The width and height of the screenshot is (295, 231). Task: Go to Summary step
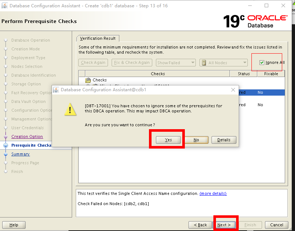point(20,154)
